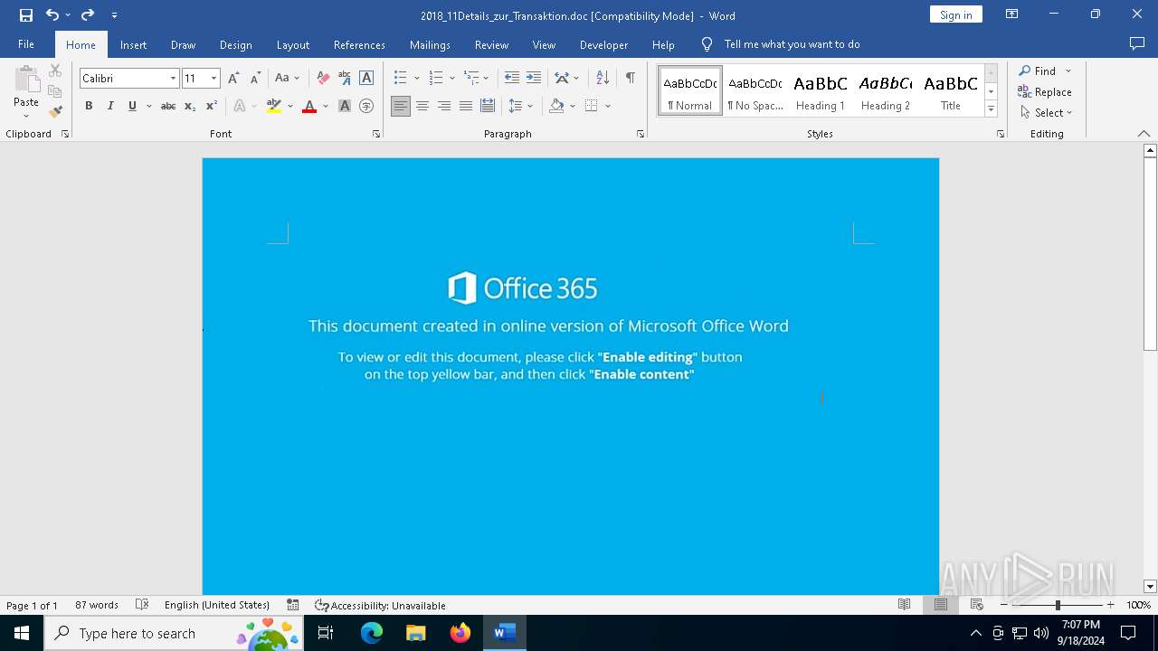Image resolution: width=1158 pixels, height=651 pixels.
Task: Copy the selection using the Copy icon
Action: tap(55, 91)
